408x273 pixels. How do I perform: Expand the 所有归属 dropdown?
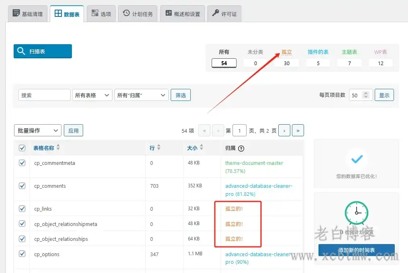pyautogui.click(x=141, y=95)
